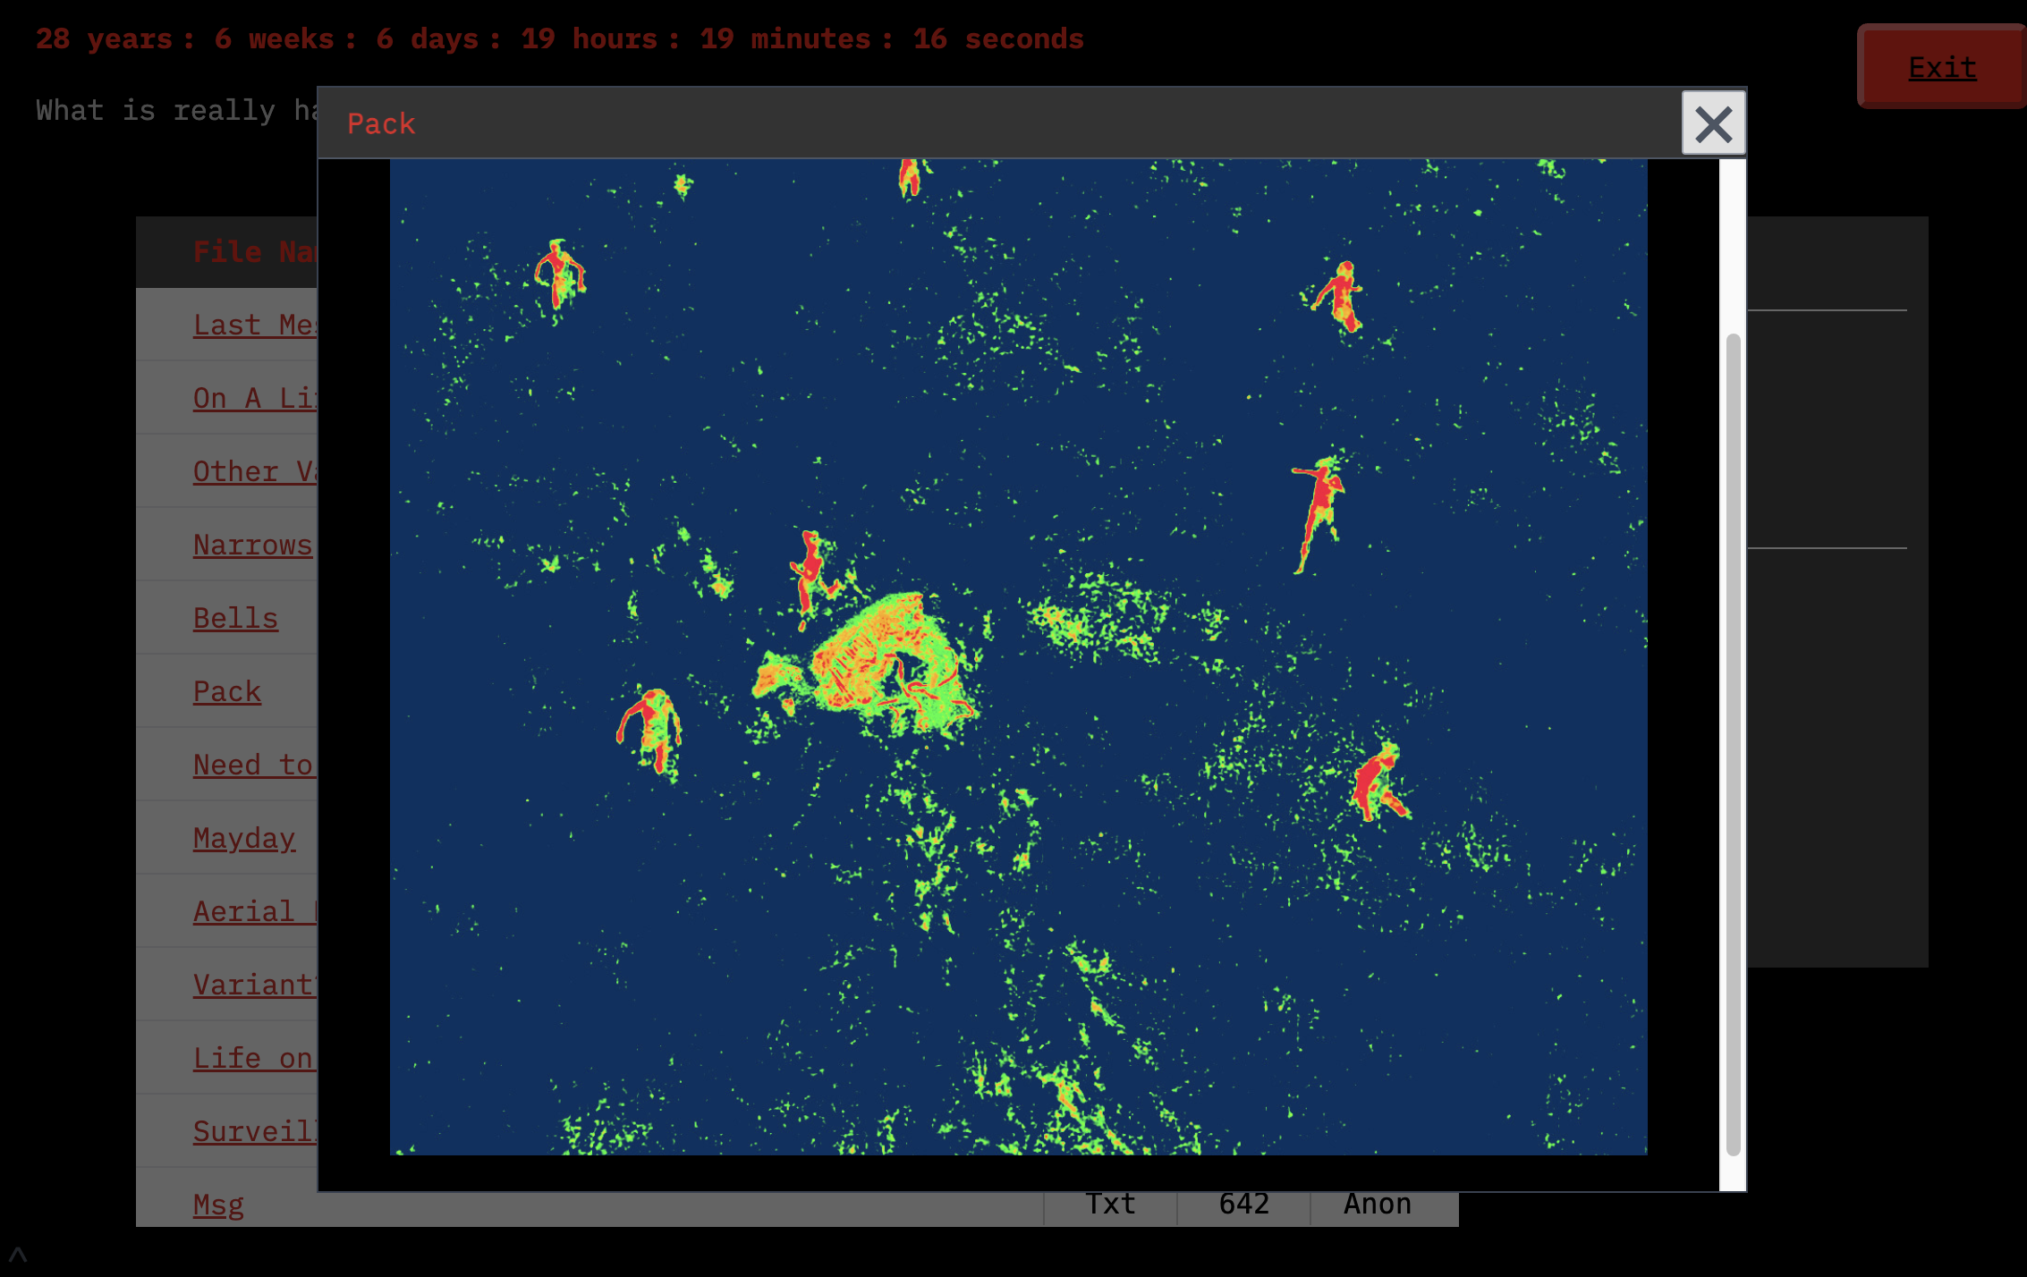Open the On A Li file link
This screenshot has width=2027, height=1277.
[254, 398]
